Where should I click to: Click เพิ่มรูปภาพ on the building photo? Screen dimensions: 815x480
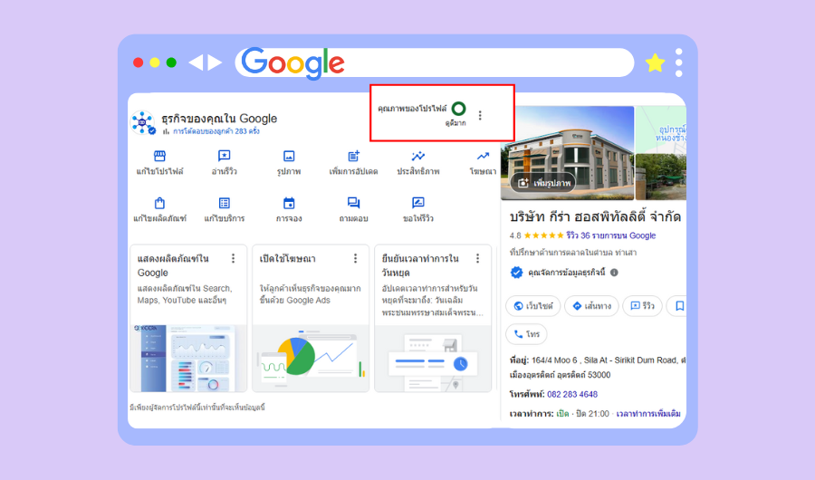[x=545, y=183]
